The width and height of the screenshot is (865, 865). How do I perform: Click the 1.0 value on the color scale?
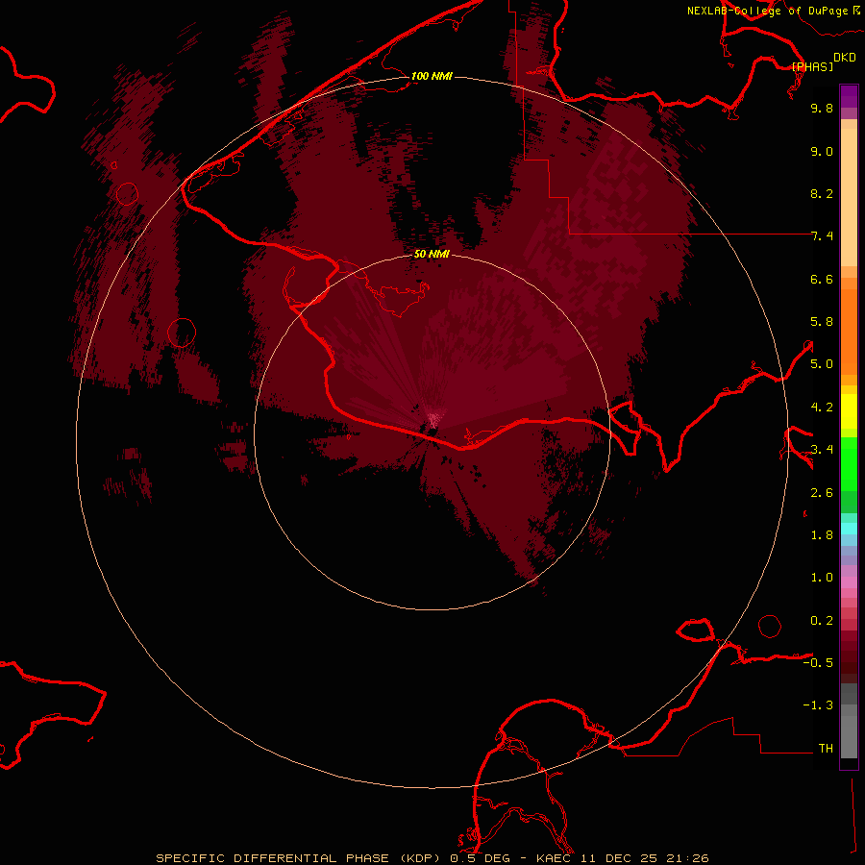(x=822, y=578)
